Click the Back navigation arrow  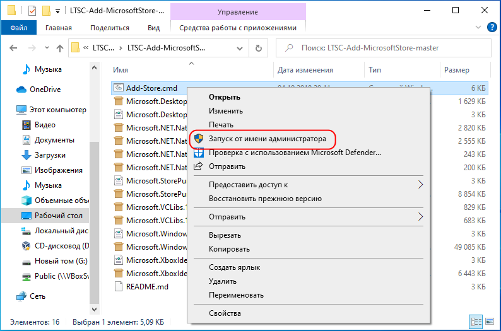click(13, 48)
